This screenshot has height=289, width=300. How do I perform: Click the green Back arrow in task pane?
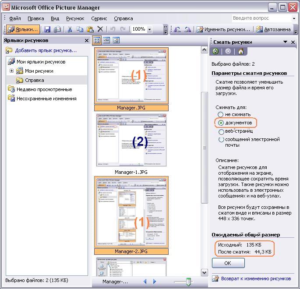215,51
